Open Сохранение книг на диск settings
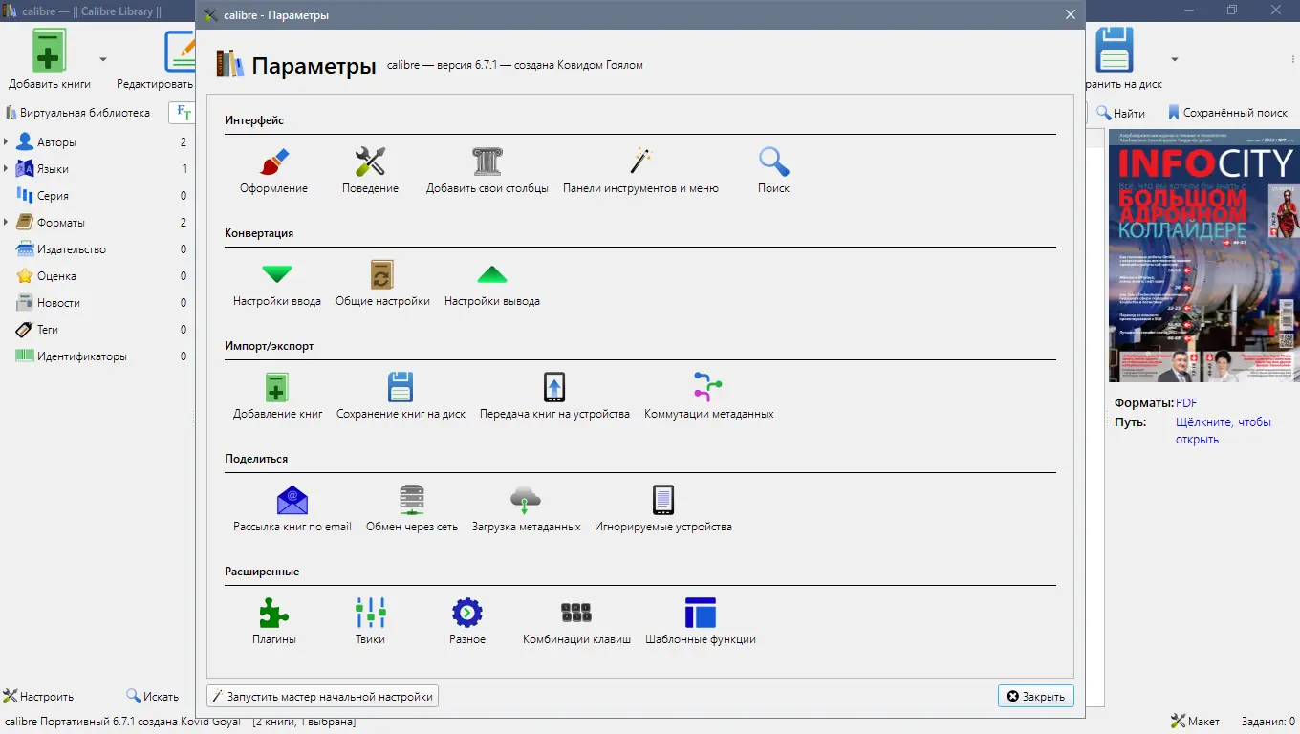The width and height of the screenshot is (1300, 734). pos(401,396)
